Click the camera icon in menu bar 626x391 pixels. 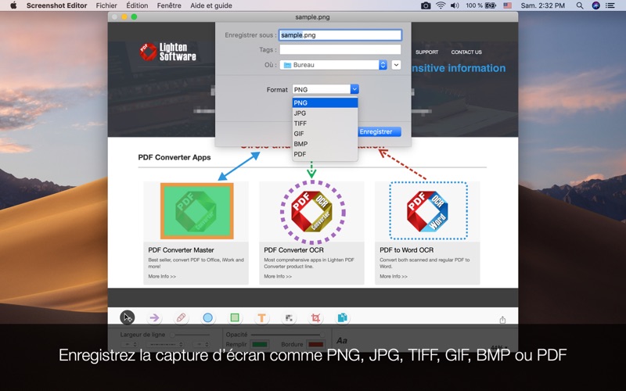point(426,5)
